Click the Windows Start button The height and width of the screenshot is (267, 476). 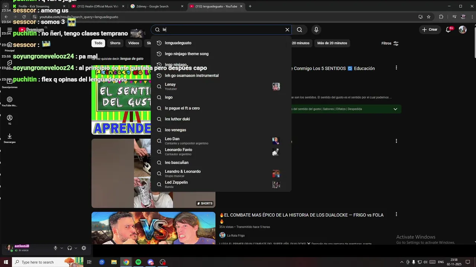click(x=5, y=262)
